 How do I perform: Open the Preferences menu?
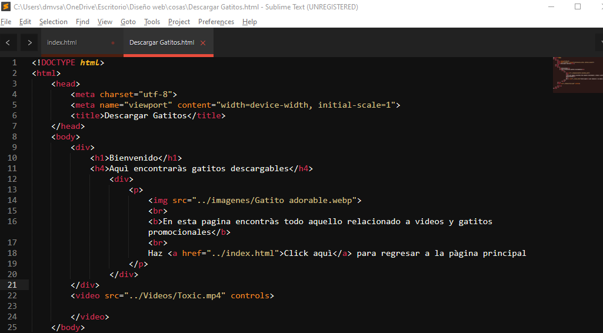pyautogui.click(x=216, y=22)
